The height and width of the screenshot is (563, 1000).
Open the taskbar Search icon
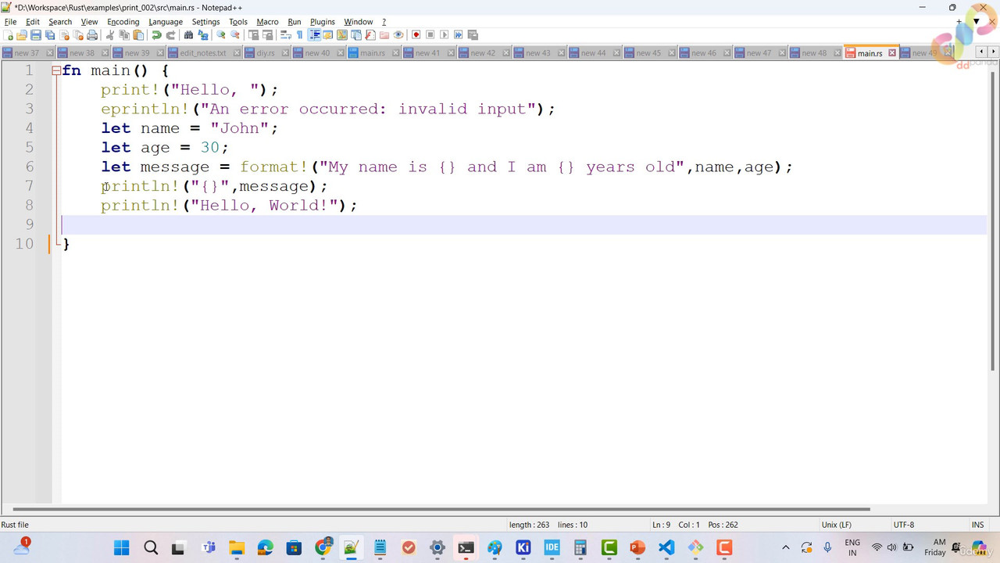(x=151, y=547)
